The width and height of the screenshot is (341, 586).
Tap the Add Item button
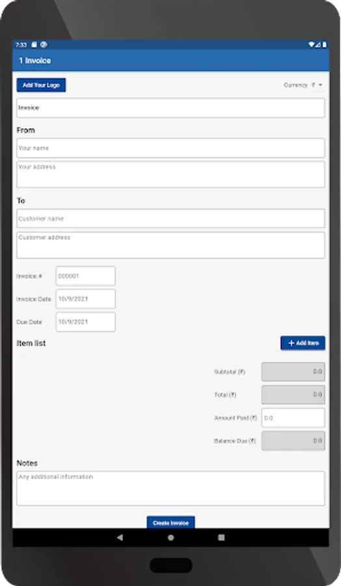point(303,342)
